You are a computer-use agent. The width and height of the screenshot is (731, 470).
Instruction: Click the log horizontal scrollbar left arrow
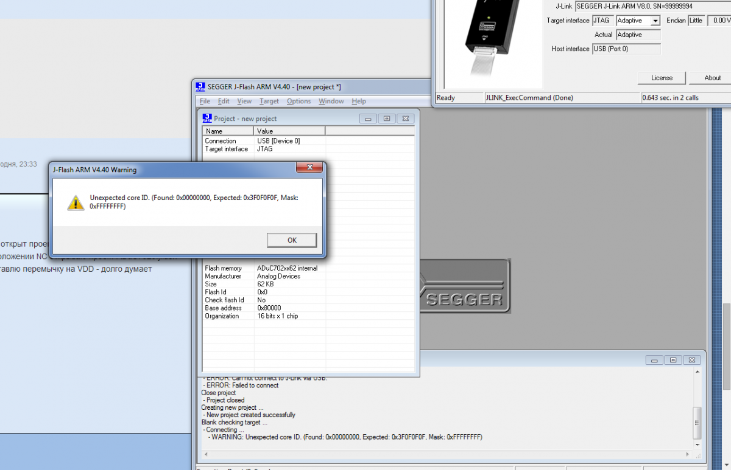207,454
